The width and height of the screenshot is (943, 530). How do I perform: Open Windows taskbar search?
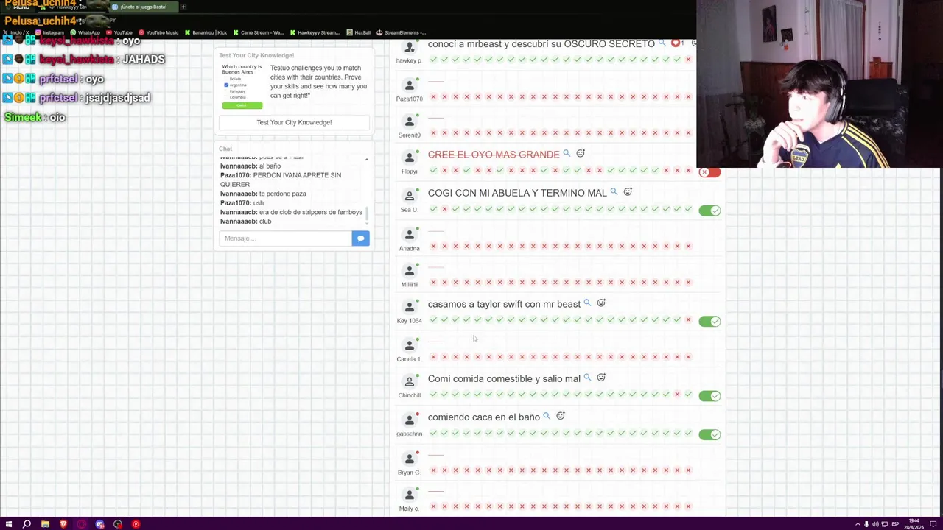[27, 524]
